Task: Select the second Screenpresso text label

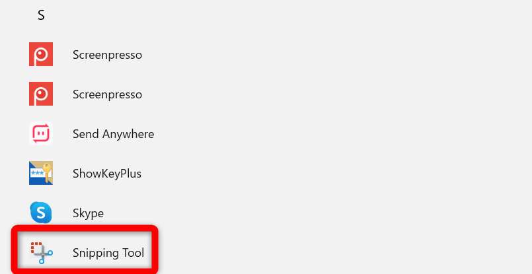Action: click(107, 94)
